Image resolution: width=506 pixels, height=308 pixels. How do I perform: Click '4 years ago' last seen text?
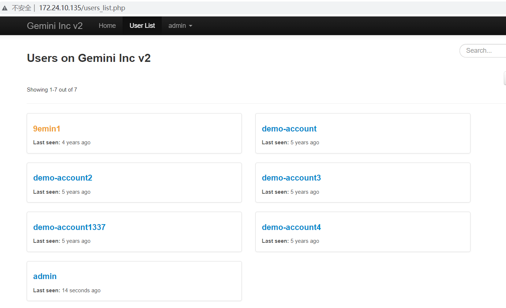click(76, 142)
